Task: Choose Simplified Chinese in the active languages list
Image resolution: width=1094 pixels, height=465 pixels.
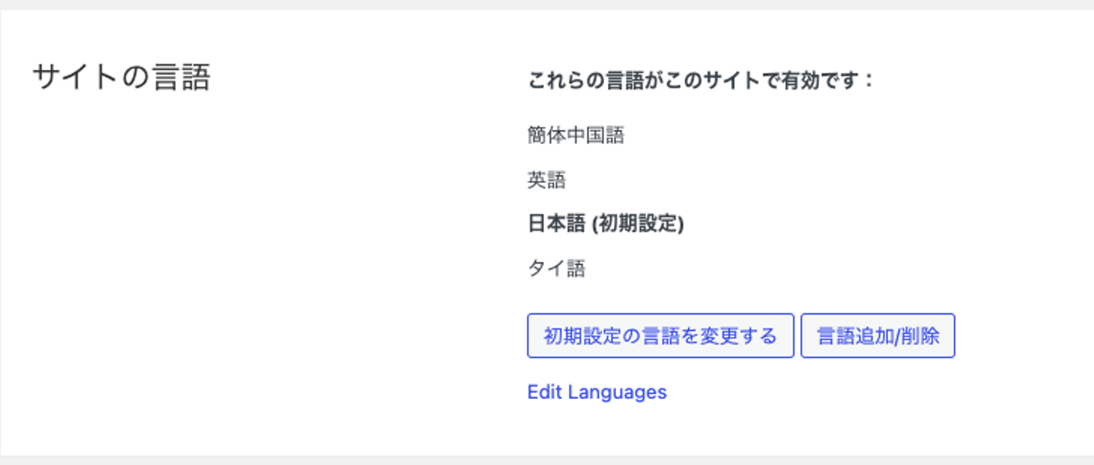Action: (576, 136)
